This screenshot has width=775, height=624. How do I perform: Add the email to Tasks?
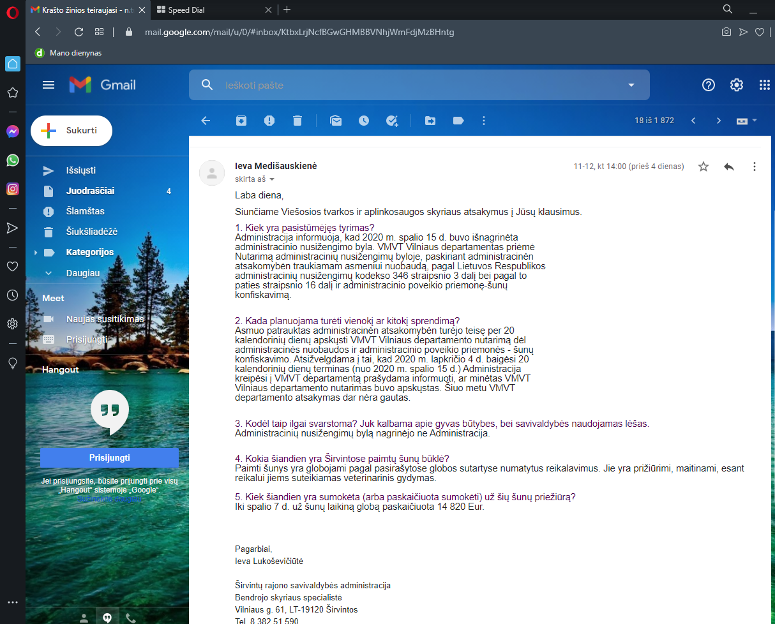click(x=392, y=121)
